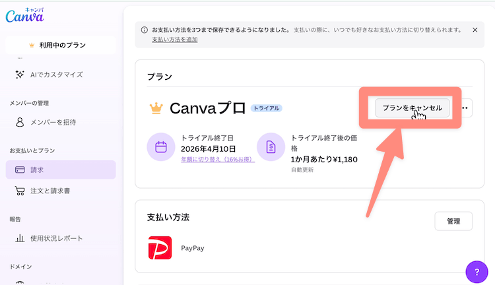Image resolution: width=495 pixels, height=285 pixels.
Task: Click the 支払い方法 card heading
Action: point(168,217)
